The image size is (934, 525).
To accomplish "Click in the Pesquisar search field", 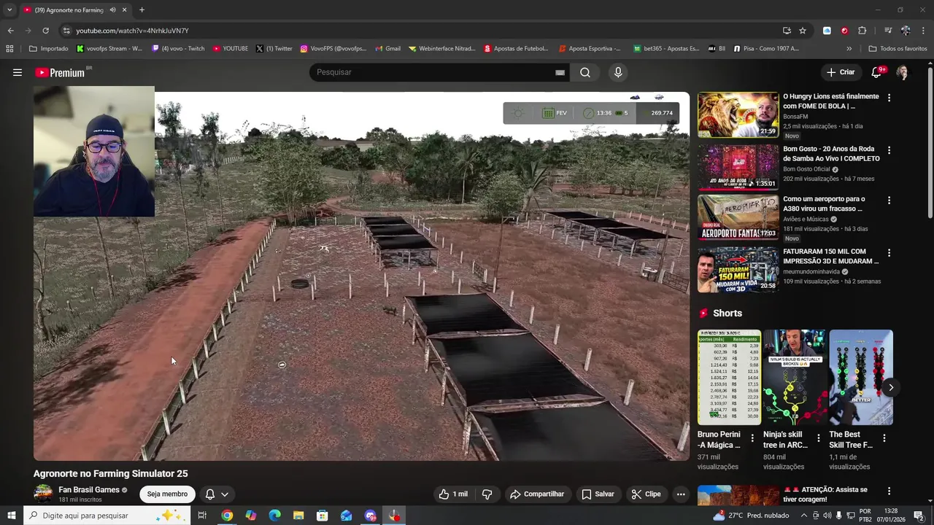I will click(x=434, y=72).
